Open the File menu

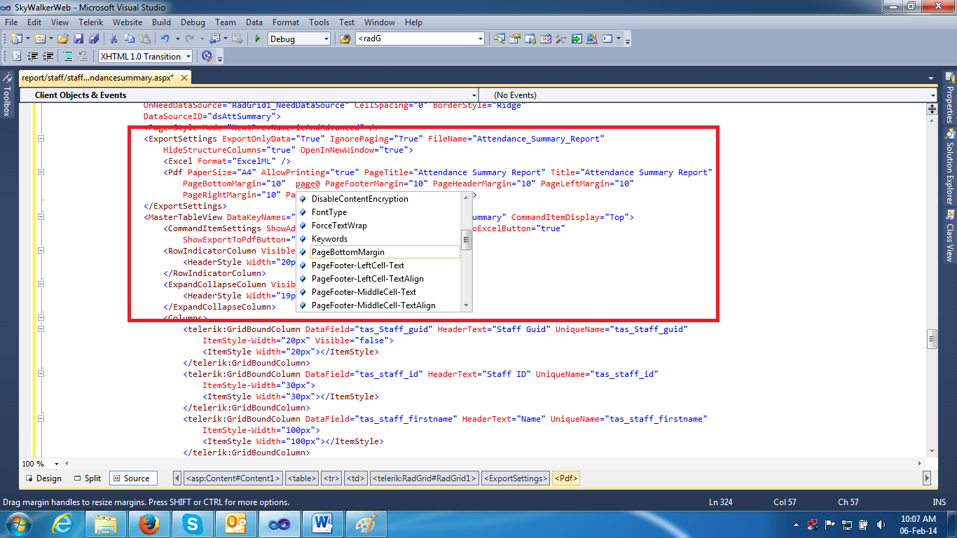11,22
